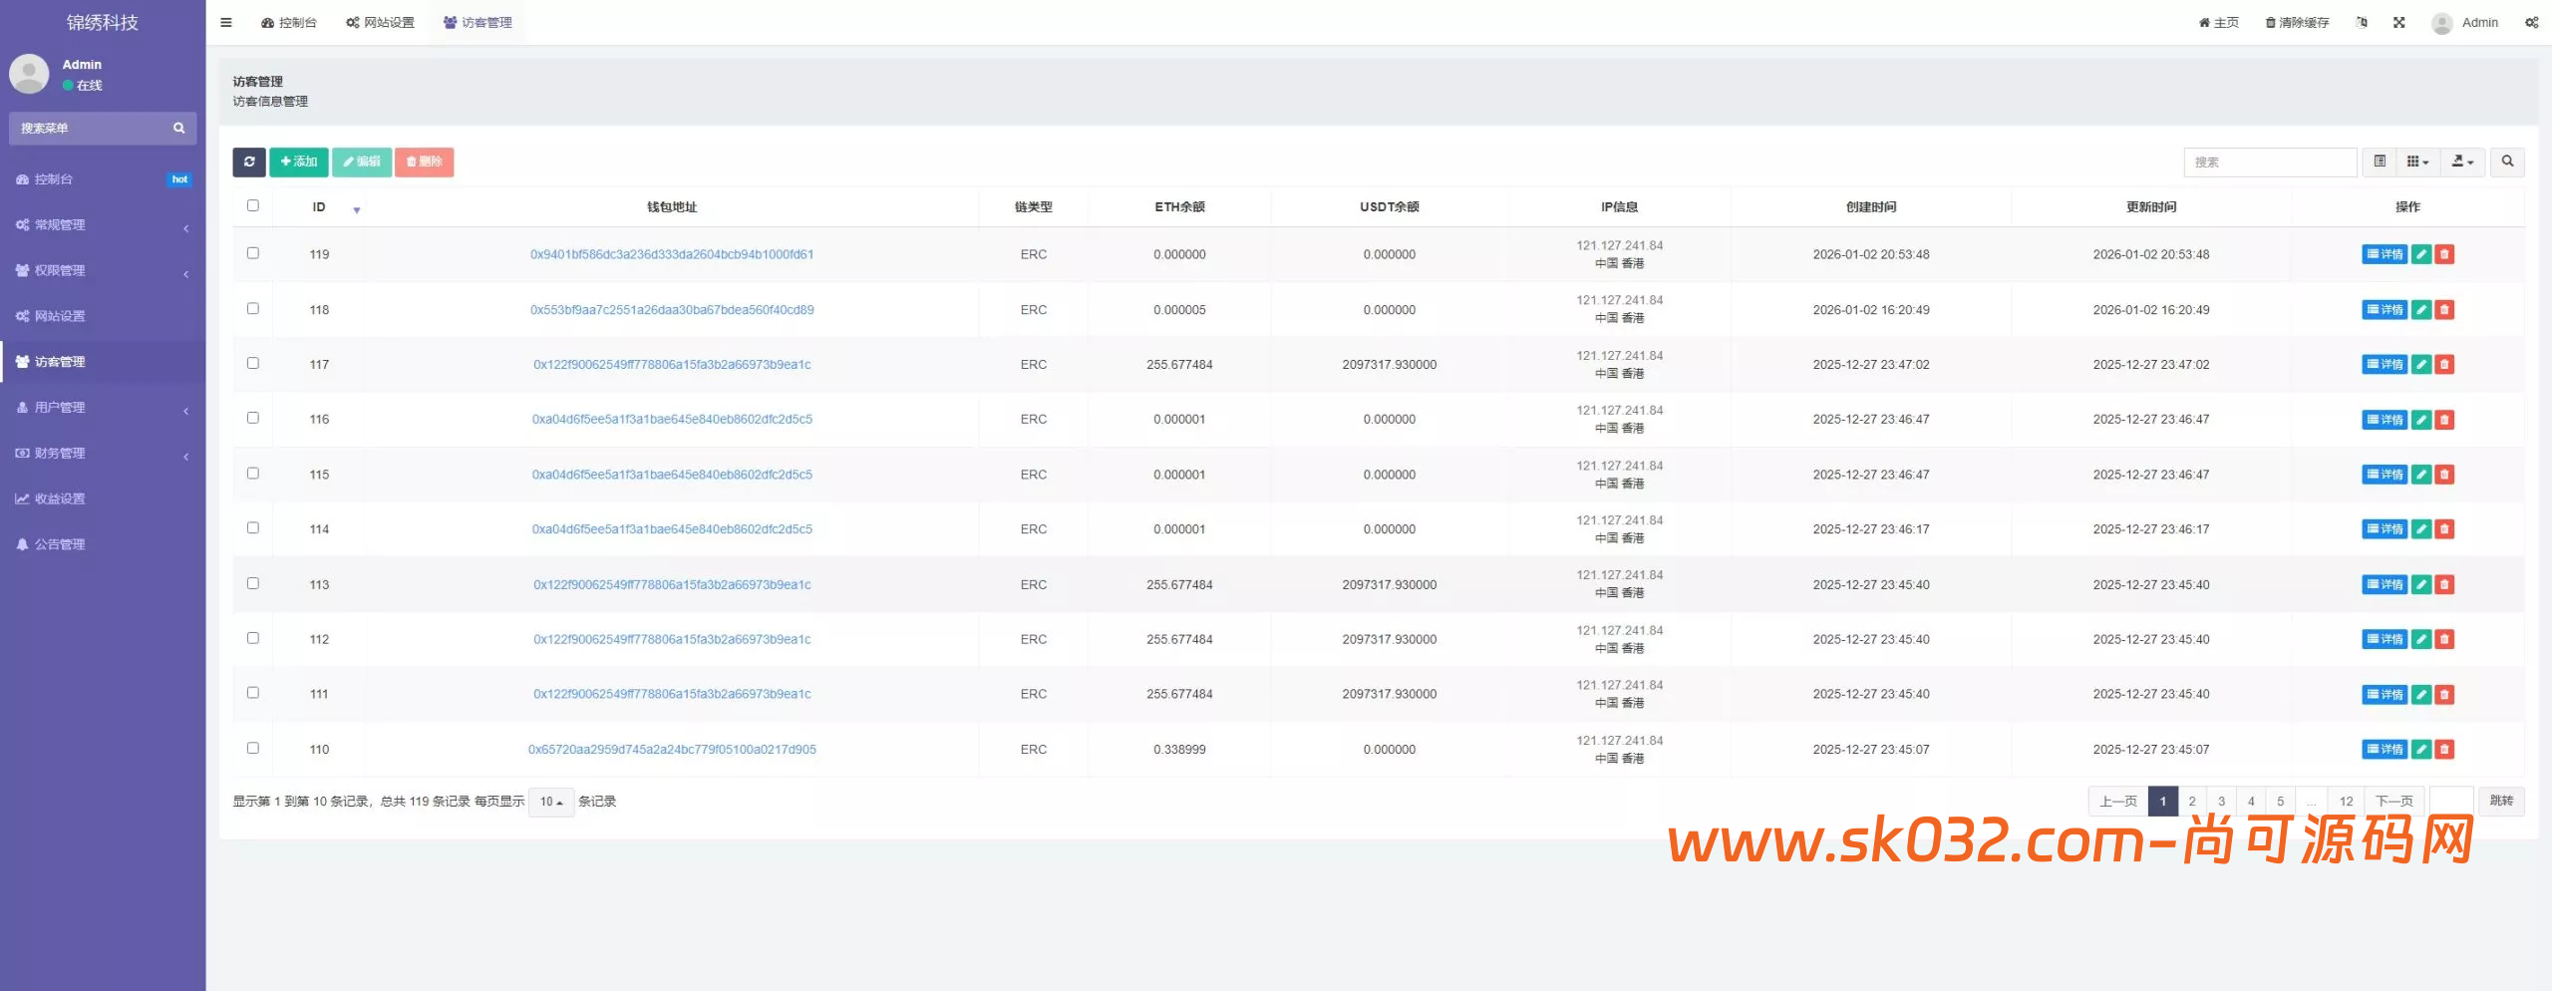
Task: Click the sidebar hamburger menu icon
Action: (x=225, y=21)
